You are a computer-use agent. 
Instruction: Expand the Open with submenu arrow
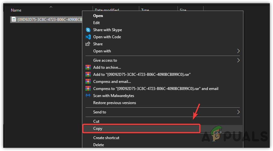pyautogui.click(x=238, y=51)
